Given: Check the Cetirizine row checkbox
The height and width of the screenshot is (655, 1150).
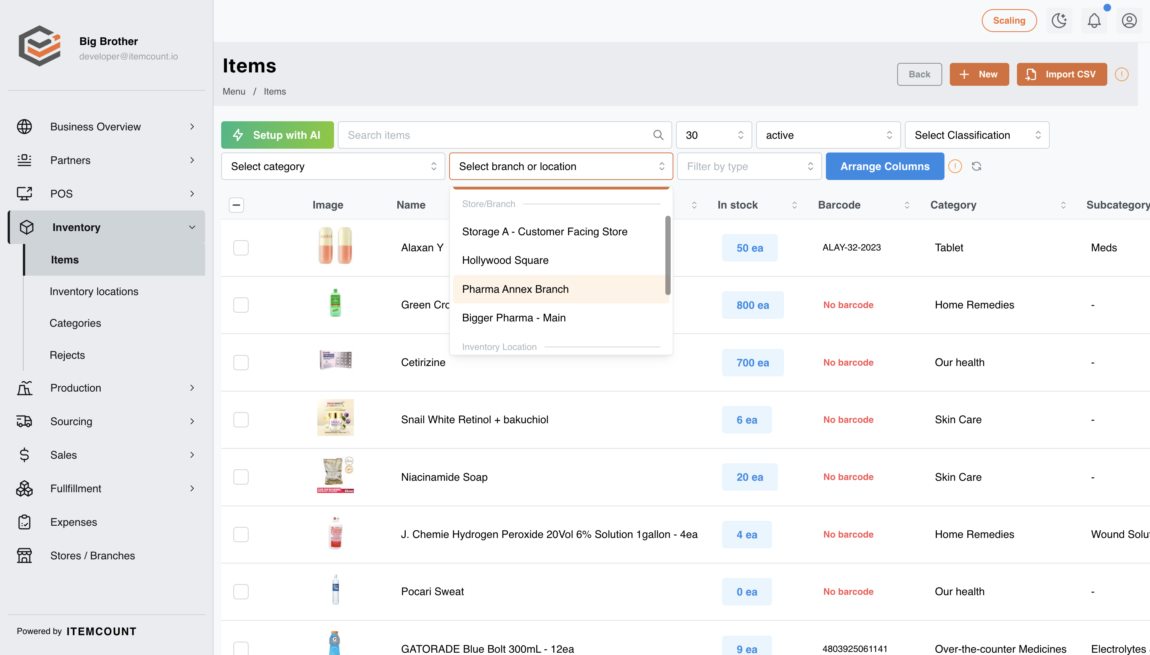Looking at the screenshot, I should (241, 363).
